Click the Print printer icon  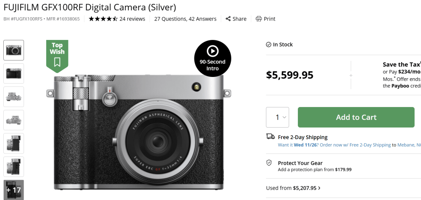pos(259,19)
